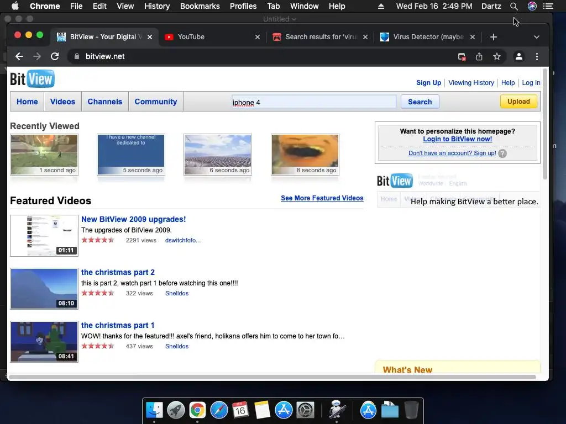This screenshot has height=424, width=566.
Task: Click the dswitchfofo uploader link
Action: tap(182, 240)
